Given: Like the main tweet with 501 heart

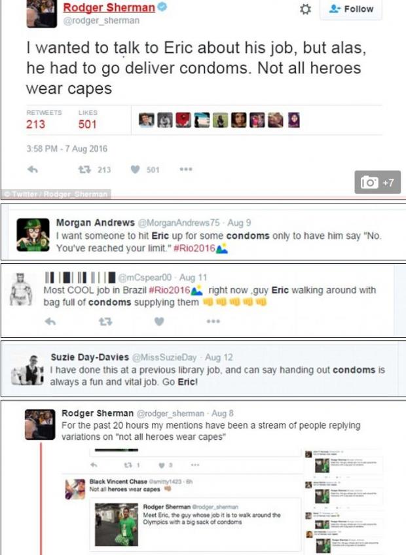Looking at the screenshot, I should pyautogui.click(x=145, y=170).
